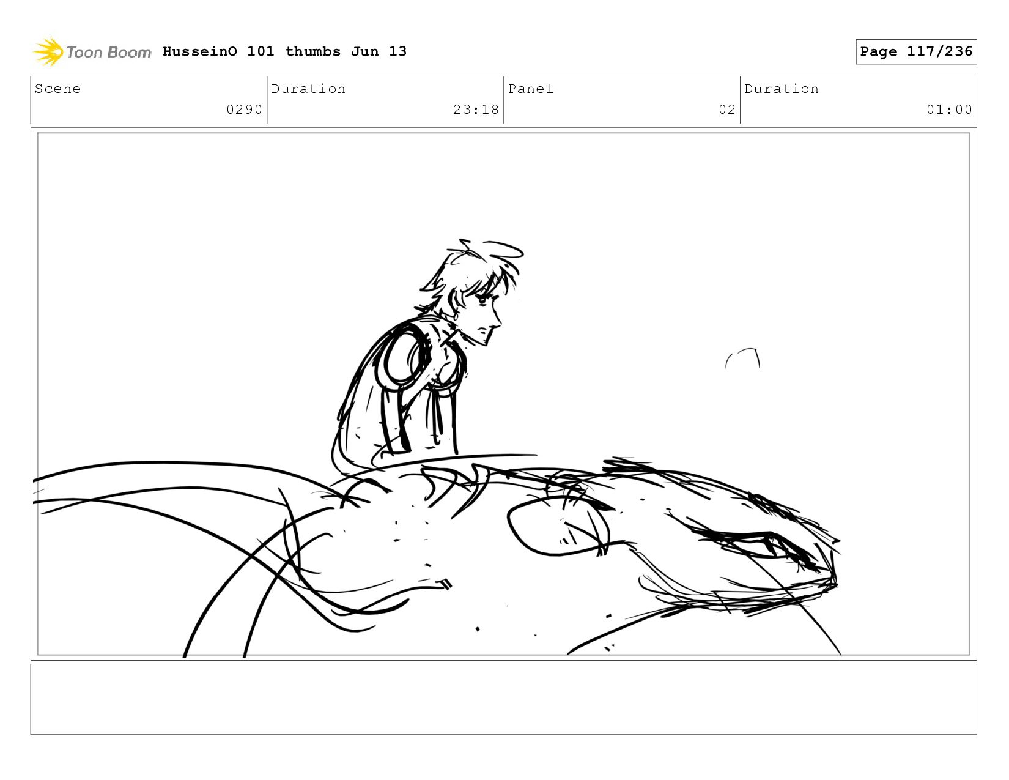Image resolution: width=1009 pixels, height=780 pixels.
Task: Select the 'HusseinO 101 thumbs Jun 13' title
Action: pos(284,51)
